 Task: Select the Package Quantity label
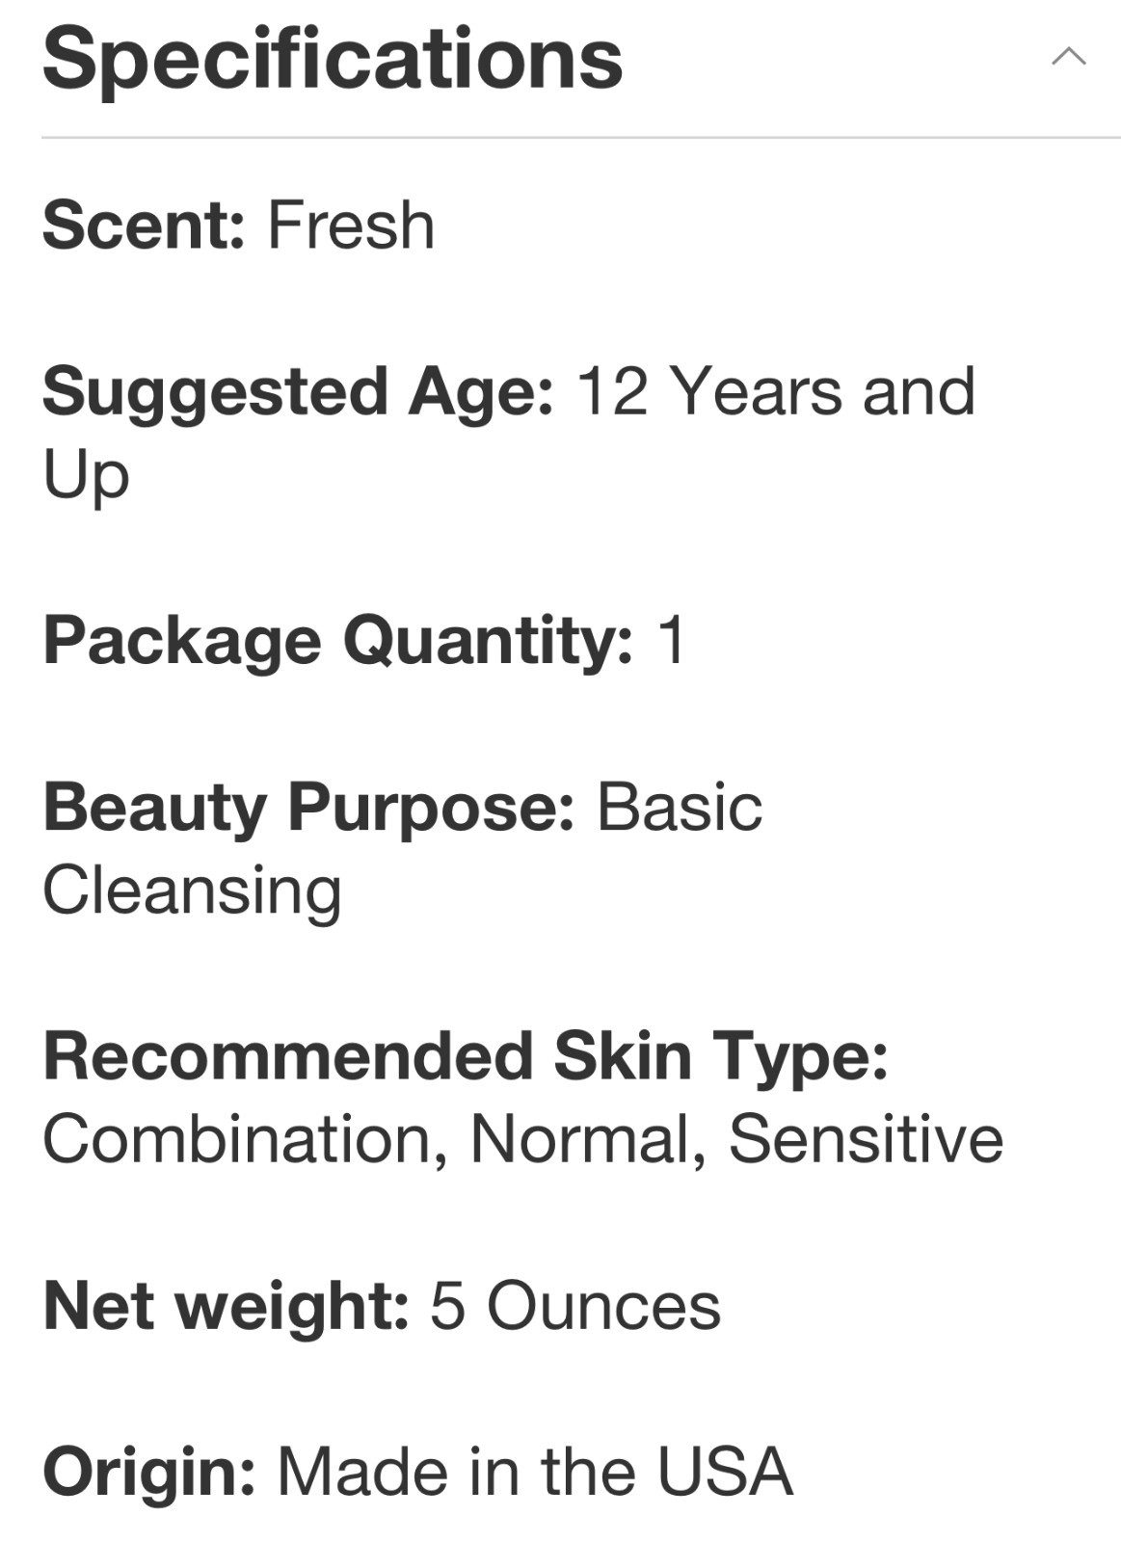[x=338, y=642]
